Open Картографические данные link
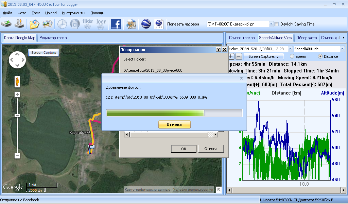 click(x=147, y=190)
